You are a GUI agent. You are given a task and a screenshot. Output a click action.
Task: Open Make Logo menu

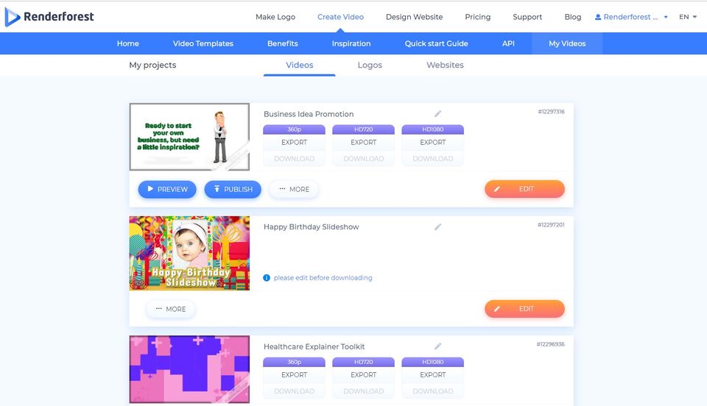tap(275, 17)
